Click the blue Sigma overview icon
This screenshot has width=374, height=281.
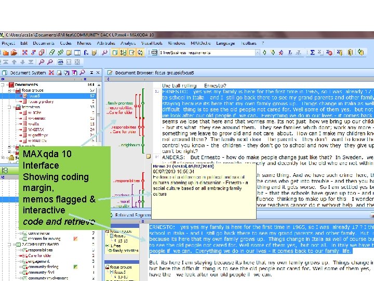pos(312,53)
